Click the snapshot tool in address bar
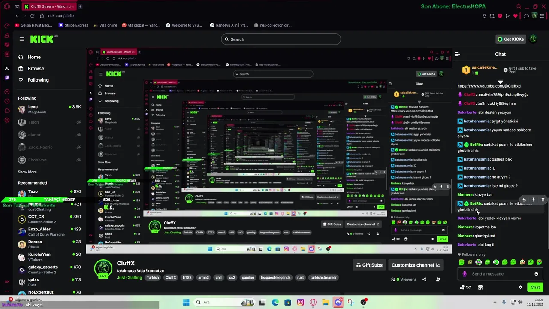This screenshot has height=309, width=549. 492,16
